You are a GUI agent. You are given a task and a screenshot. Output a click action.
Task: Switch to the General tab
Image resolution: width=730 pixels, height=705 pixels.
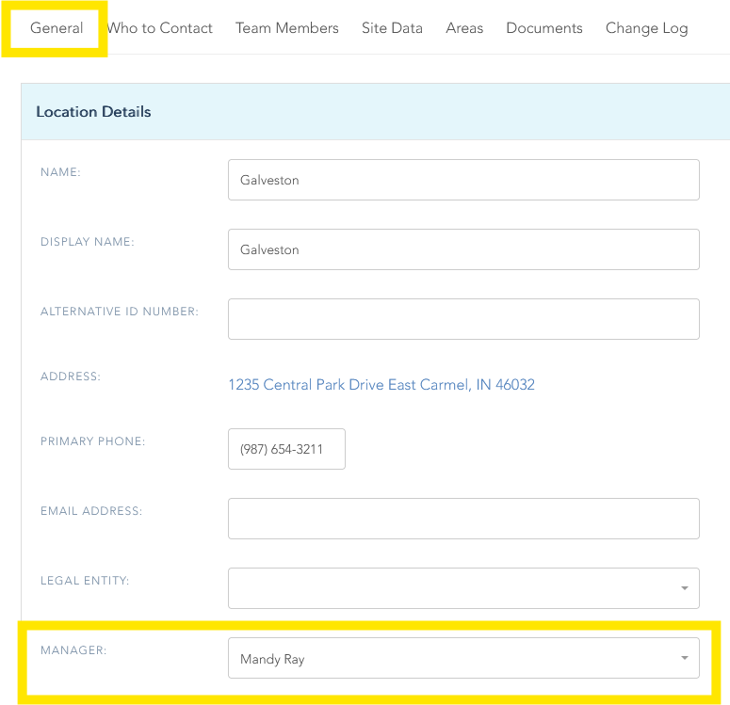point(57,28)
